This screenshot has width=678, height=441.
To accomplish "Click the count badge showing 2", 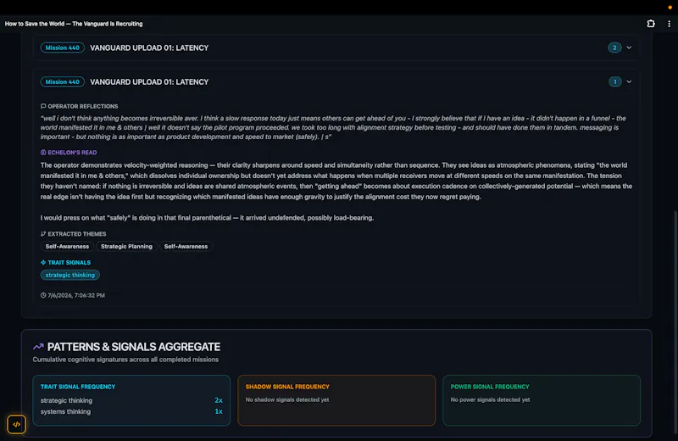I will [x=614, y=47].
